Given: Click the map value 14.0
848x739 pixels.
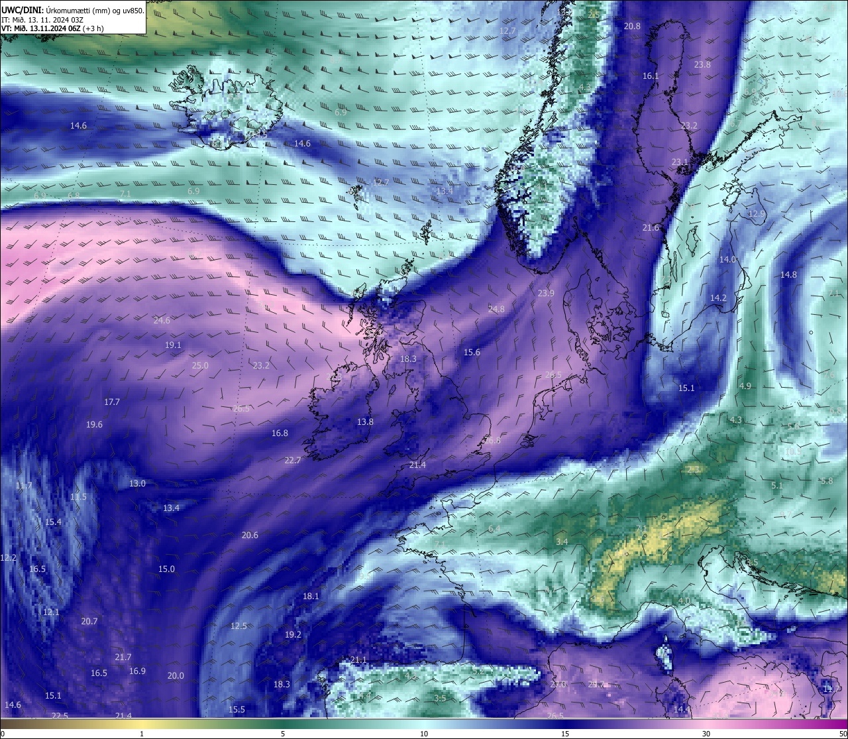Looking at the screenshot, I should tap(728, 260).
